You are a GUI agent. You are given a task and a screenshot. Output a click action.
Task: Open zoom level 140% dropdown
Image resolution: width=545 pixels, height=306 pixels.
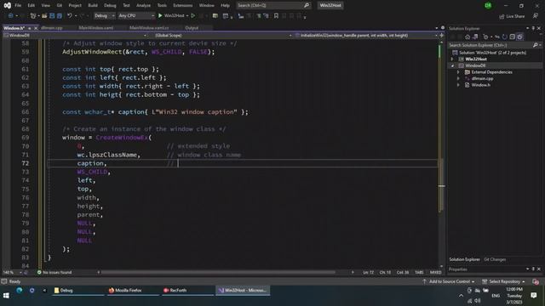tap(12, 272)
